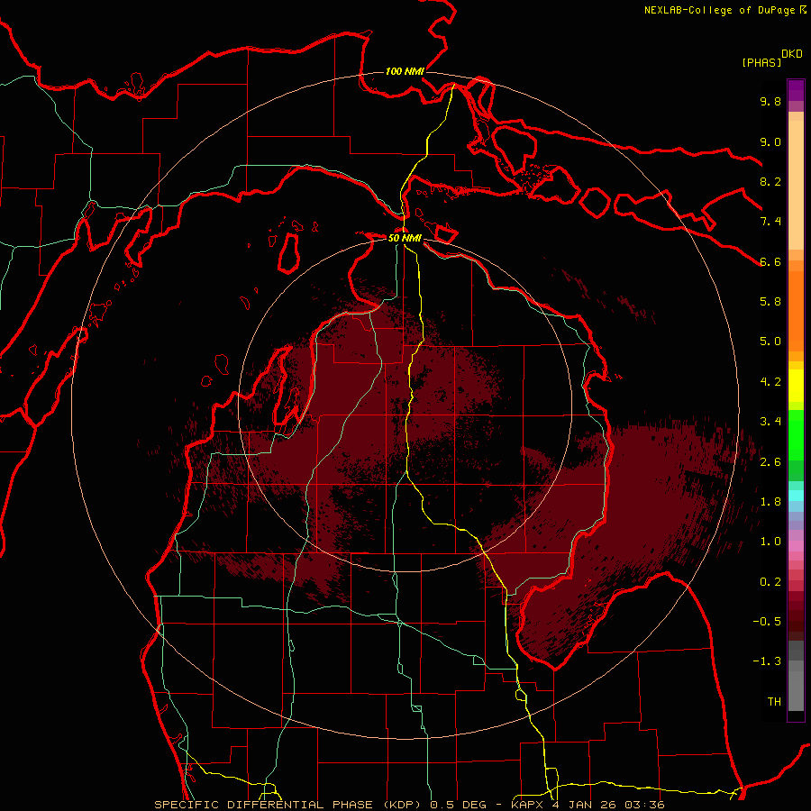811x811 pixels.
Task: Click the 7.4 legend value
Action: coord(770,222)
